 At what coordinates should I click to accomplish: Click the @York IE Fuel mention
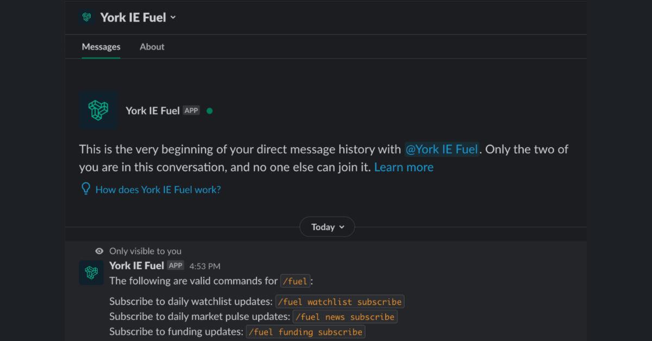click(x=442, y=149)
